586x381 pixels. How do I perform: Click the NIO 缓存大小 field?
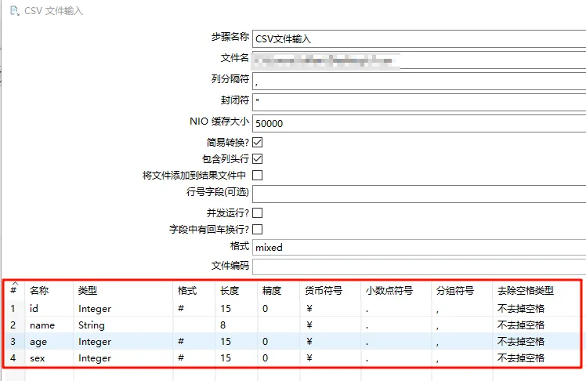418,123
